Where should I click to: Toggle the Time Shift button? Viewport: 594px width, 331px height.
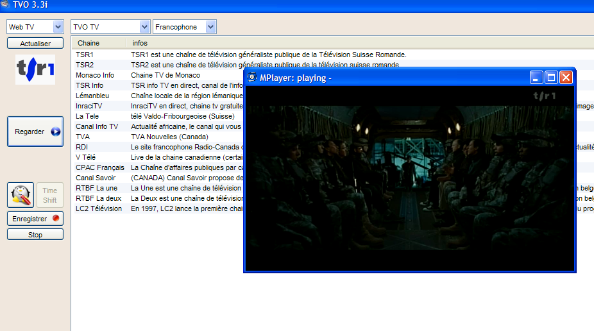(x=49, y=195)
